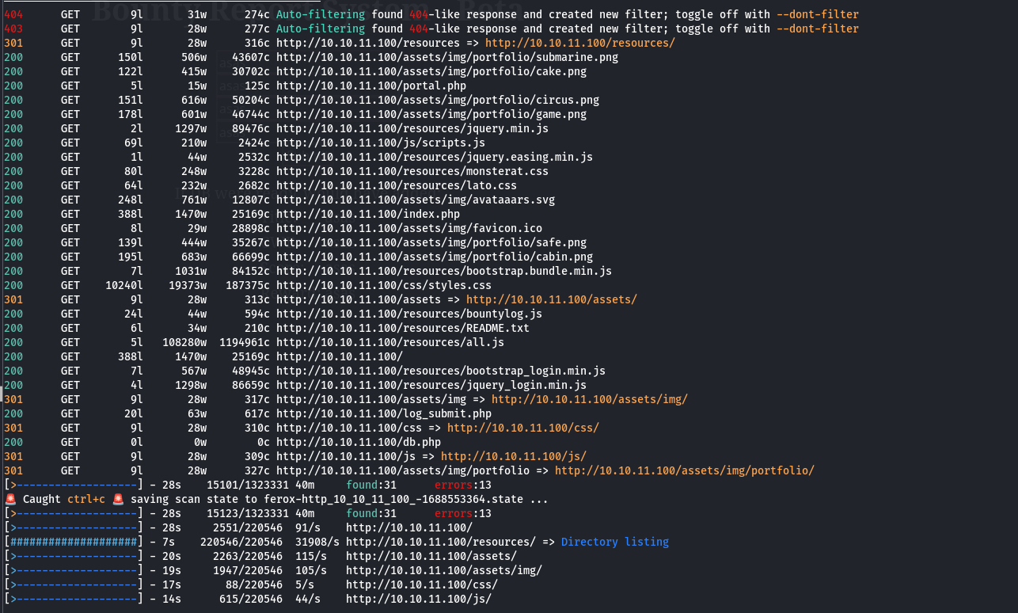The width and height of the screenshot is (1018, 613).
Task: Open the jquery.easing.min.js URL
Action: (435, 157)
